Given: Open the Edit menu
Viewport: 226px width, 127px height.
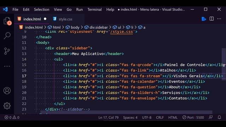Looking at the screenshot, I should pyautogui.click(x=26, y=10).
